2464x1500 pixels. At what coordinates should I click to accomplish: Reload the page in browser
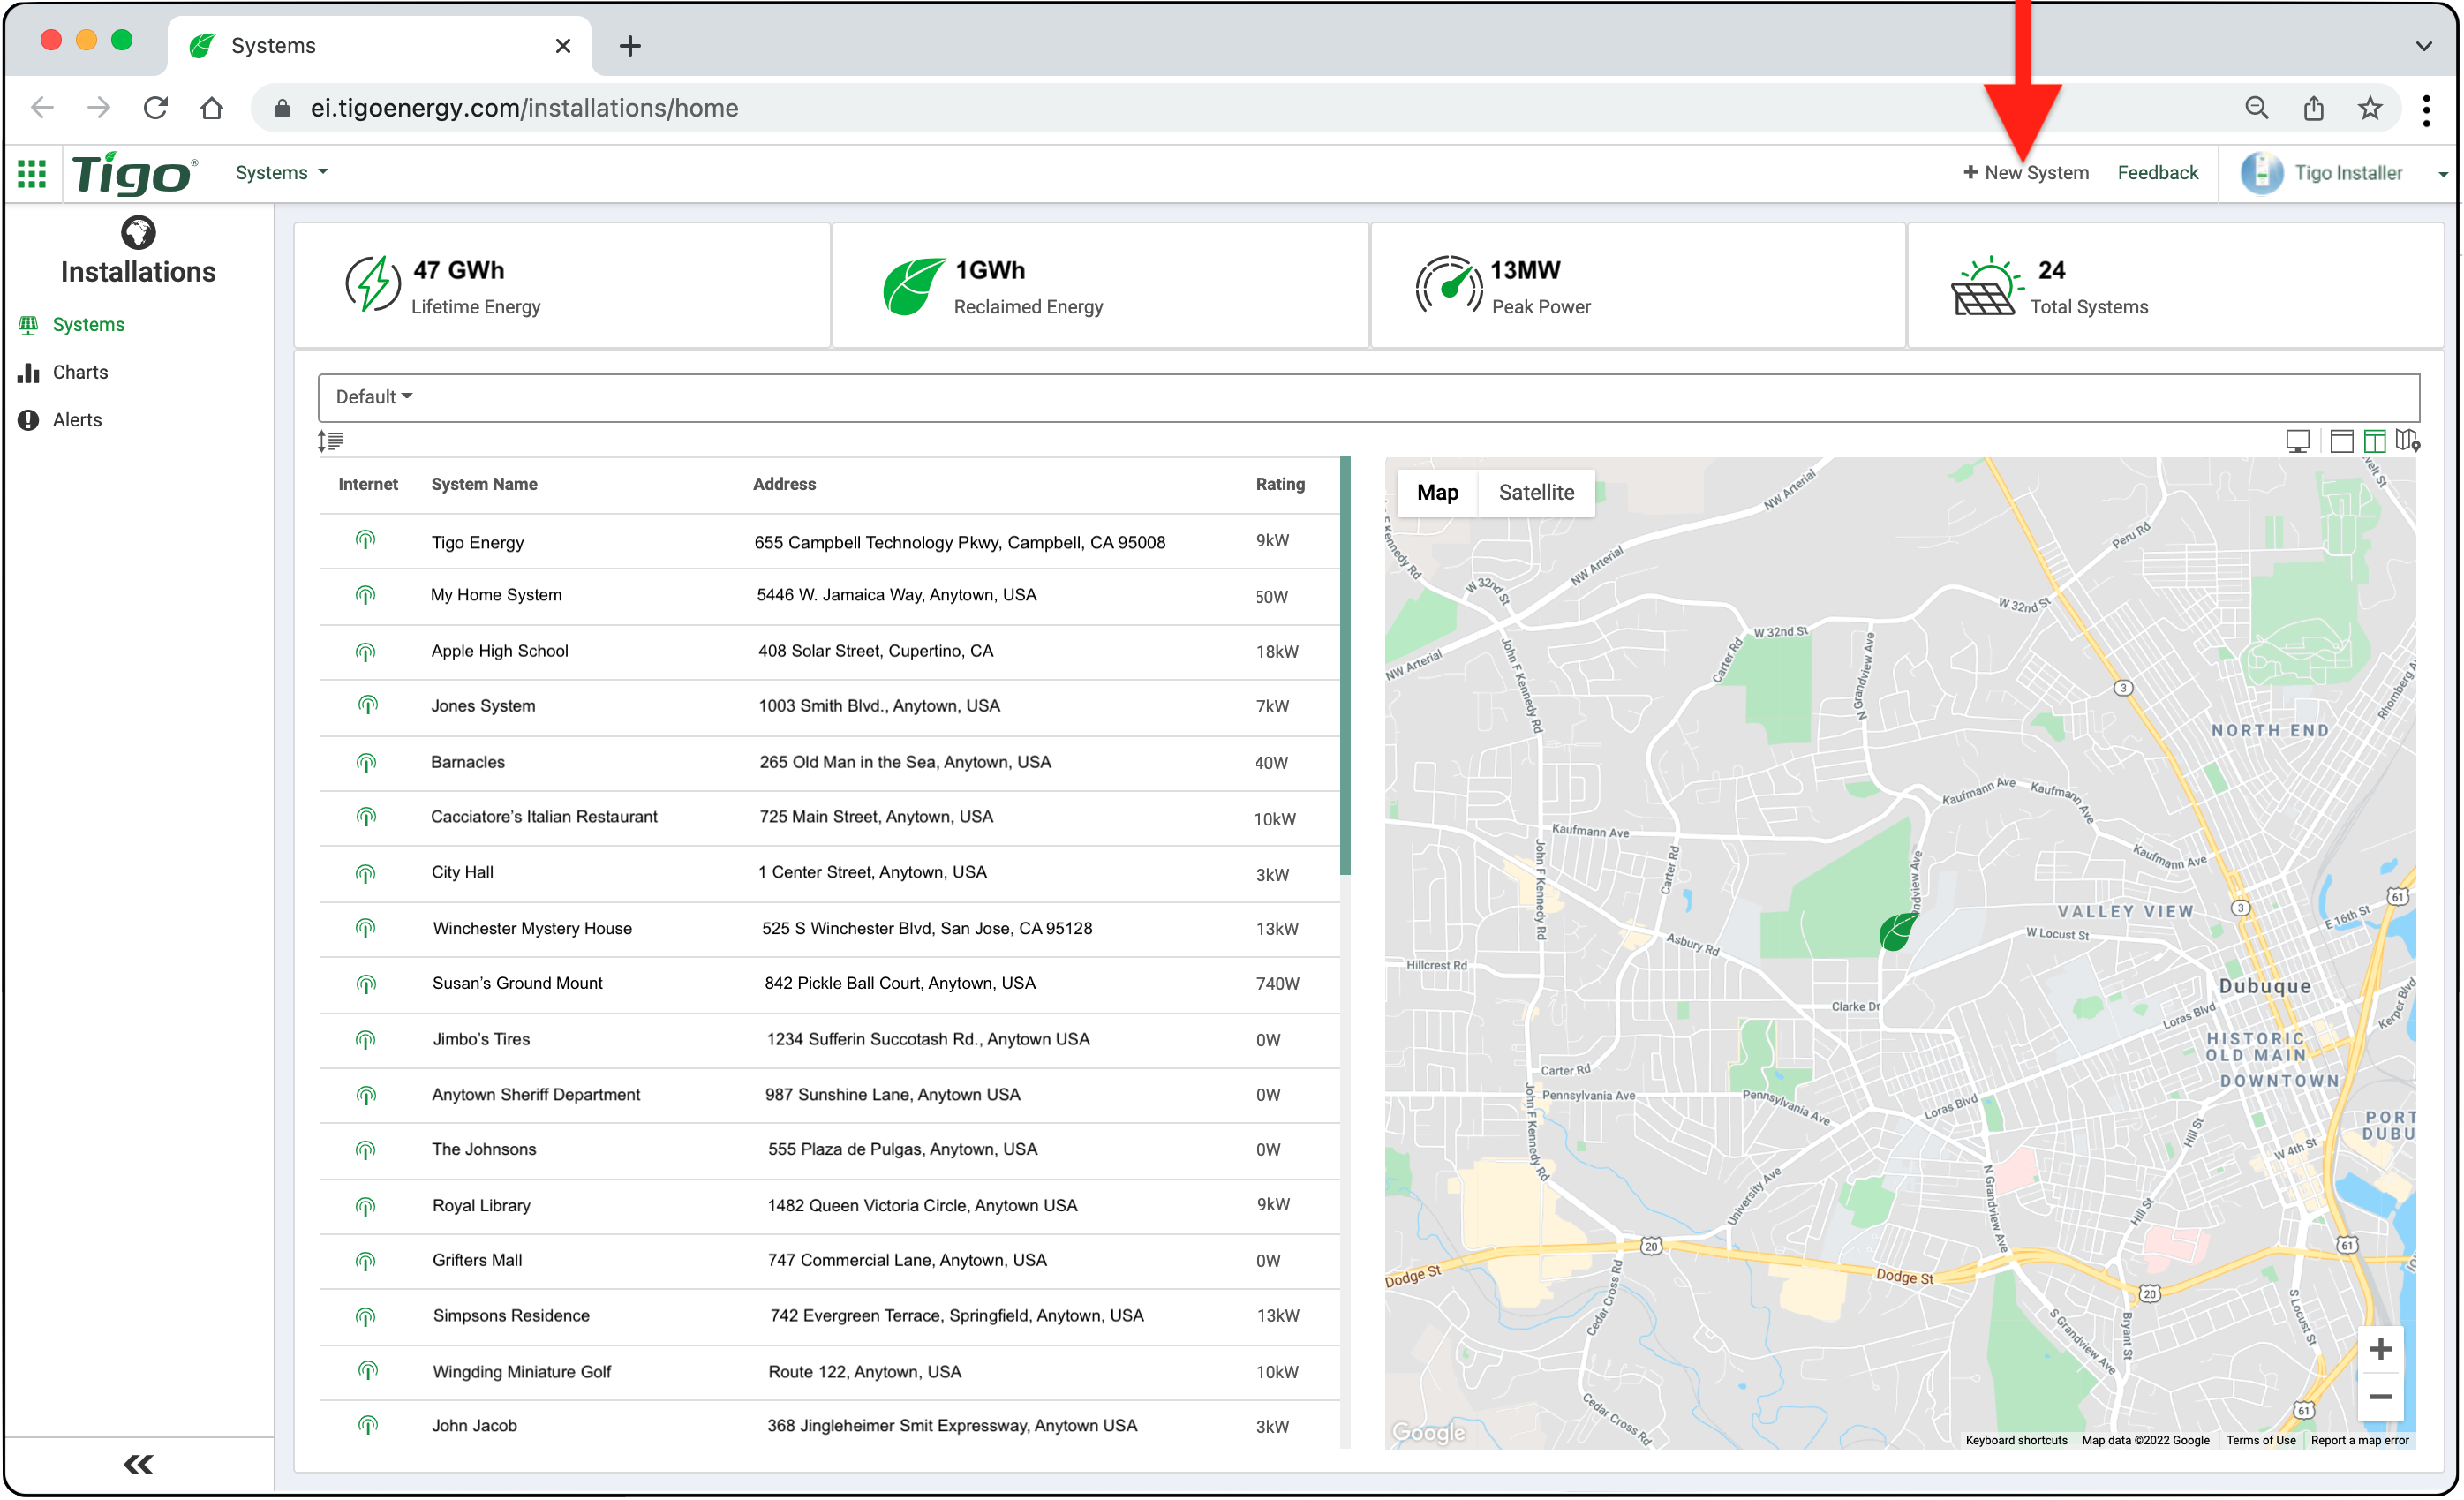point(155,107)
